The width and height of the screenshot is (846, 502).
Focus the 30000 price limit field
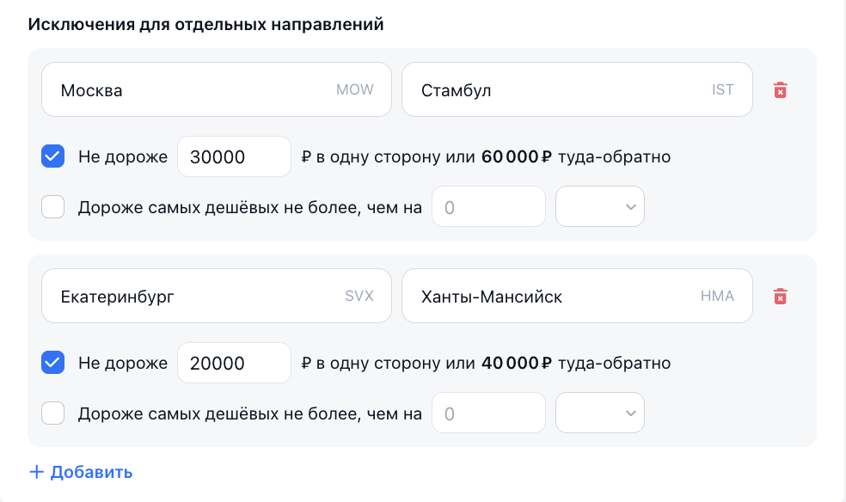pyautogui.click(x=234, y=156)
